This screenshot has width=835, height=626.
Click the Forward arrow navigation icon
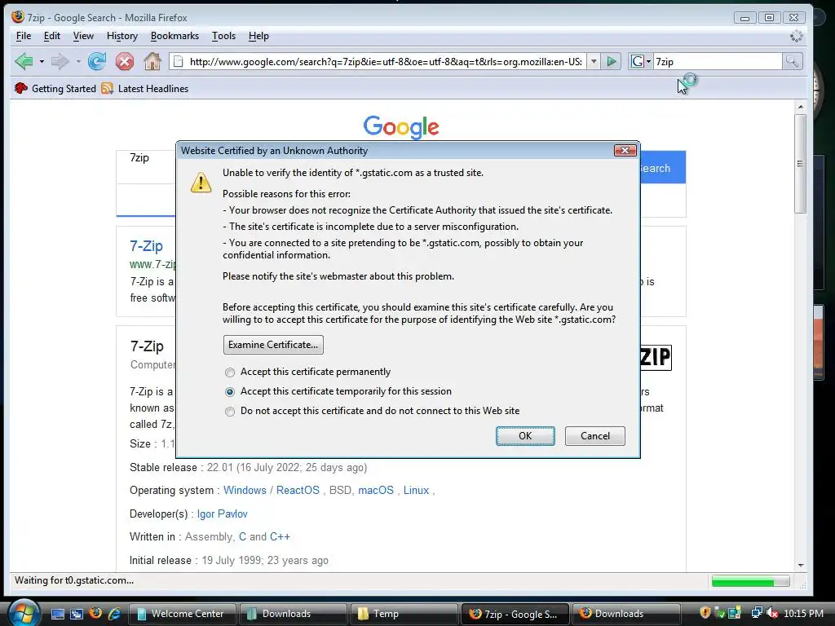click(60, 62)
